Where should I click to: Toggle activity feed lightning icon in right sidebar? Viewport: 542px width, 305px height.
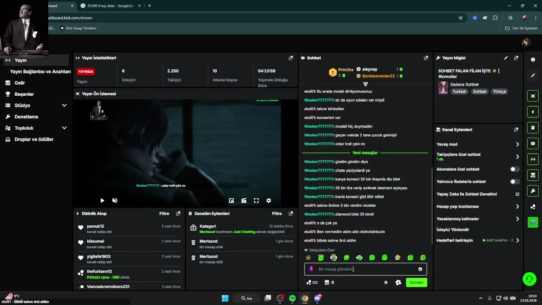pyautogui.click(x=533, y=112)
